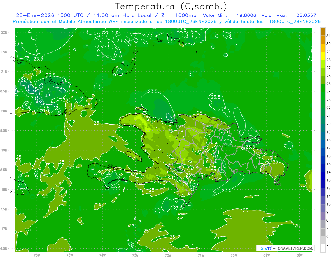Screen dimensions: 336x259
Task: Click the legend number '20'
Action: (x=329, y=124)
